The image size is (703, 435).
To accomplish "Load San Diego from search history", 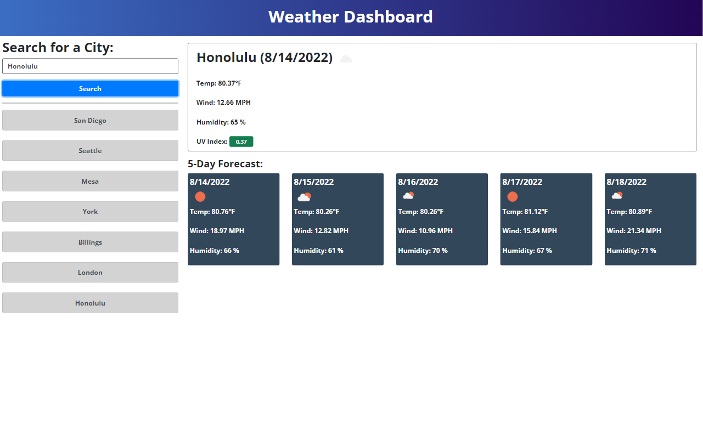I will click(x=90, y=120).
